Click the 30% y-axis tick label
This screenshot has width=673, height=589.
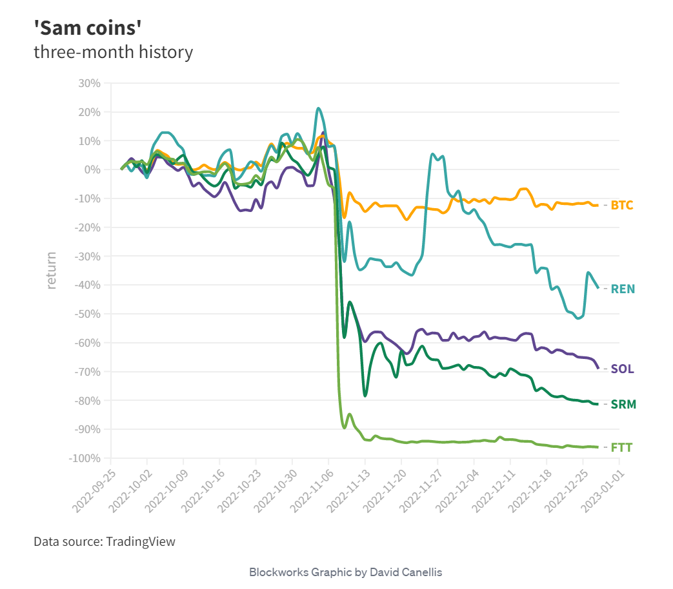pyautogui.click(x=88, y=83)
